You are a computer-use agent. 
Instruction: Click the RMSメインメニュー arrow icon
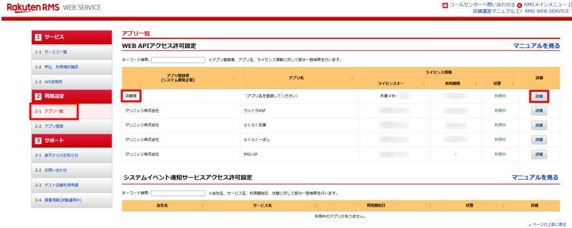pos(519,6)
